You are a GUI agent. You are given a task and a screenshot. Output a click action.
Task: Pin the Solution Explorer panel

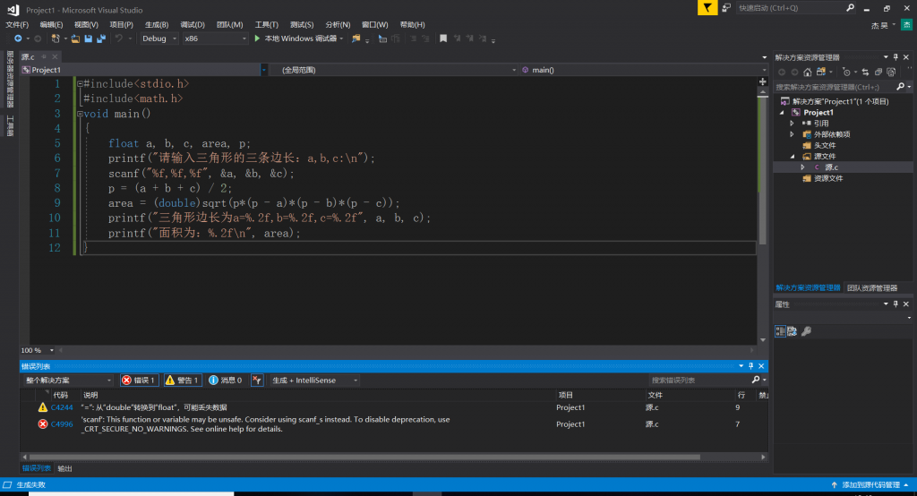[896, 57]
